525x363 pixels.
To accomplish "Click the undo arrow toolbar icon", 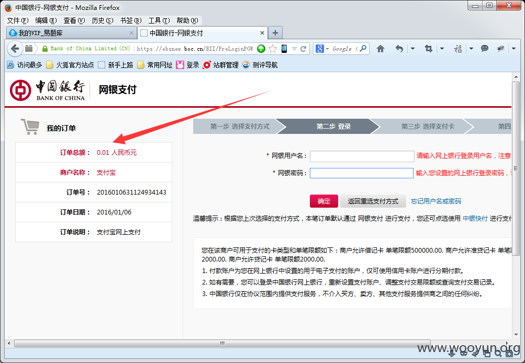I will 399,49.
